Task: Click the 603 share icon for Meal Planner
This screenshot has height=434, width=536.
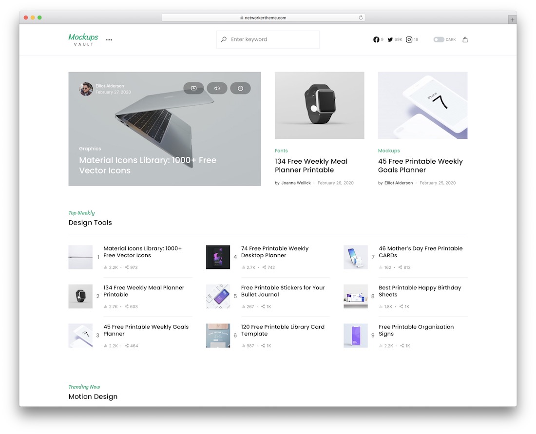Action: tap(127, 306)
